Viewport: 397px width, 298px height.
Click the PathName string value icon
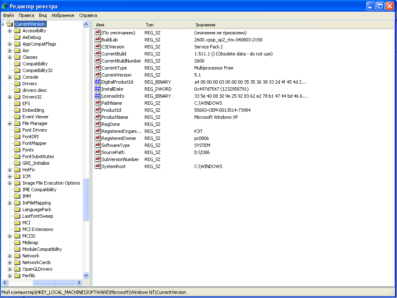(x=97, y=103)
